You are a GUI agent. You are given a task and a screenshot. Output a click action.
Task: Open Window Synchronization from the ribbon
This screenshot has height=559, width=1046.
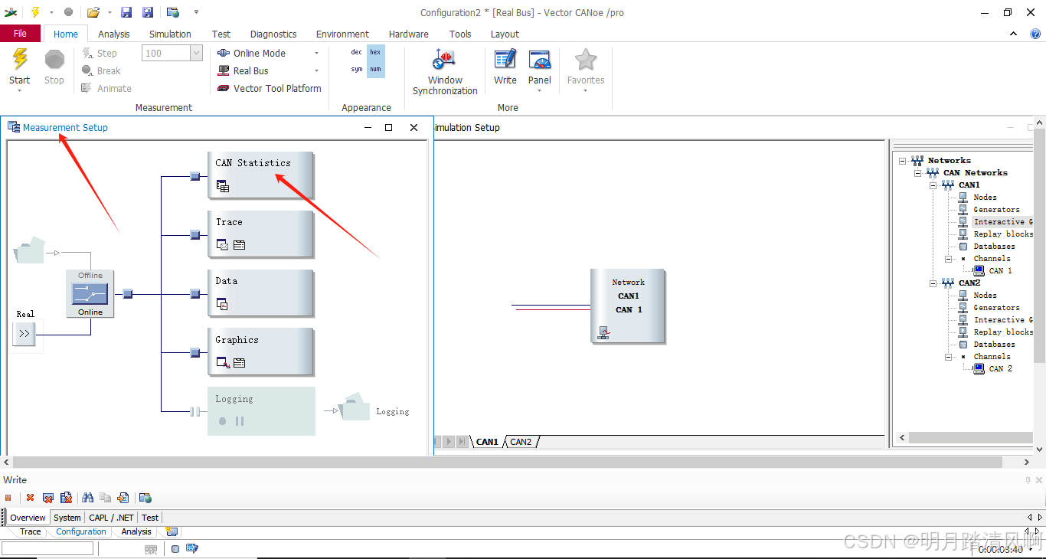[445, 73]
